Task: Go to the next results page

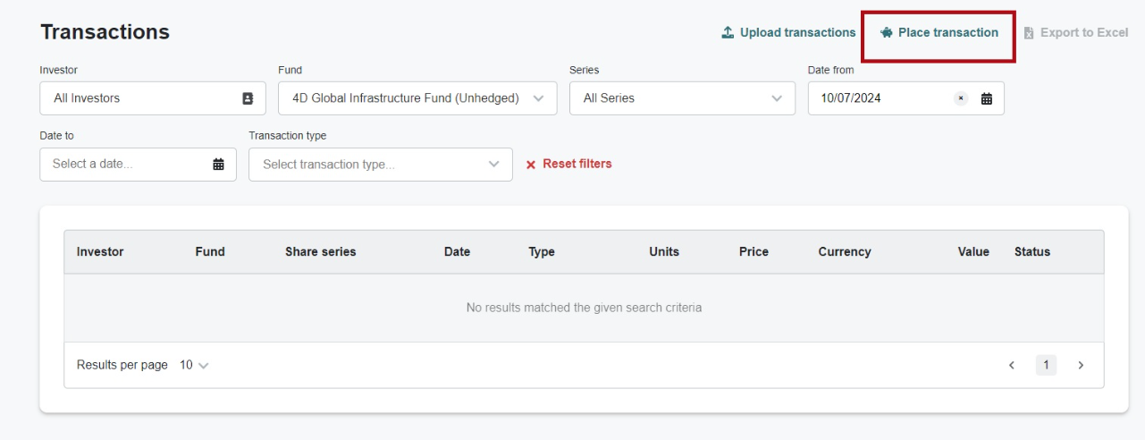Action: (1081, 365)
